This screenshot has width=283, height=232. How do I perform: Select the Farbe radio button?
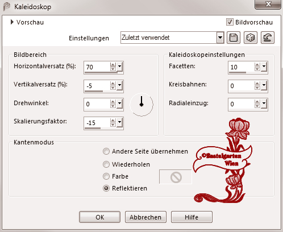pyautogui.click(x=106, y=176)
